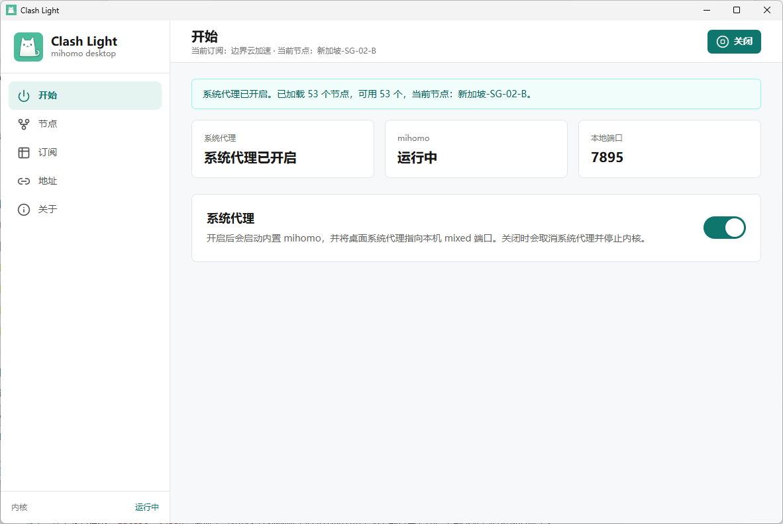Click the table icon beside 订阅
The width and height of the screenshot is (783, 524).
point(23,153)
